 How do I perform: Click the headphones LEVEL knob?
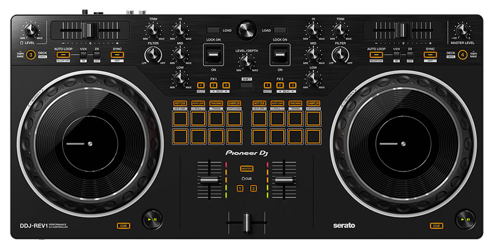click(31, 30)
